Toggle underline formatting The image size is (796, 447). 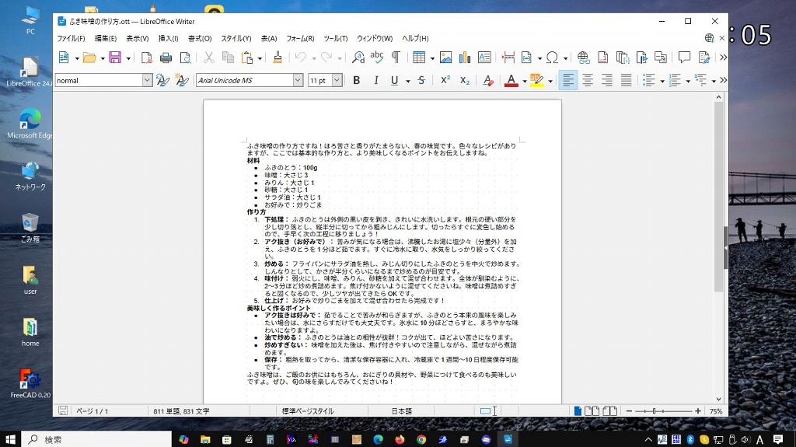[x=394, y=80]
